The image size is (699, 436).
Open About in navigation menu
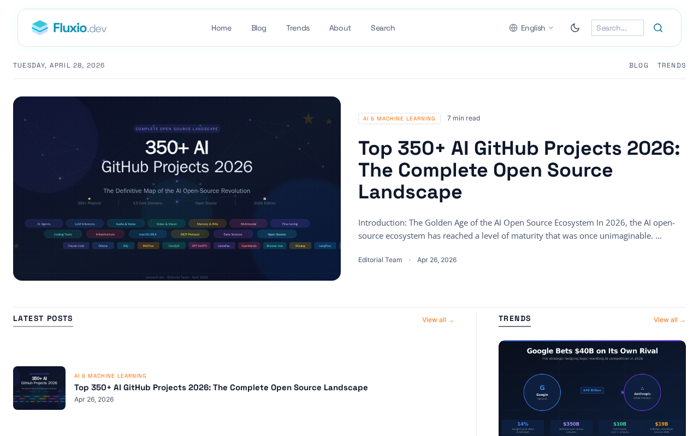click(x=340, y=28)
